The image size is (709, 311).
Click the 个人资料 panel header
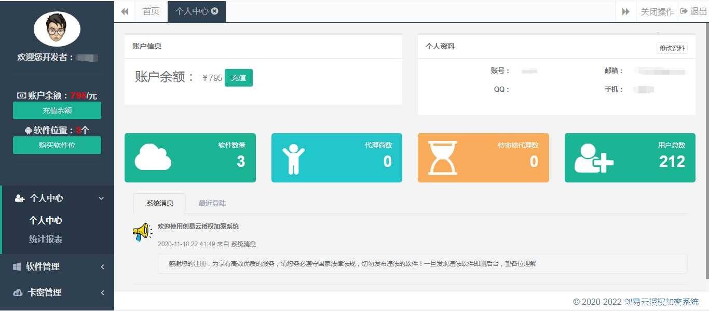pos(556,46)
